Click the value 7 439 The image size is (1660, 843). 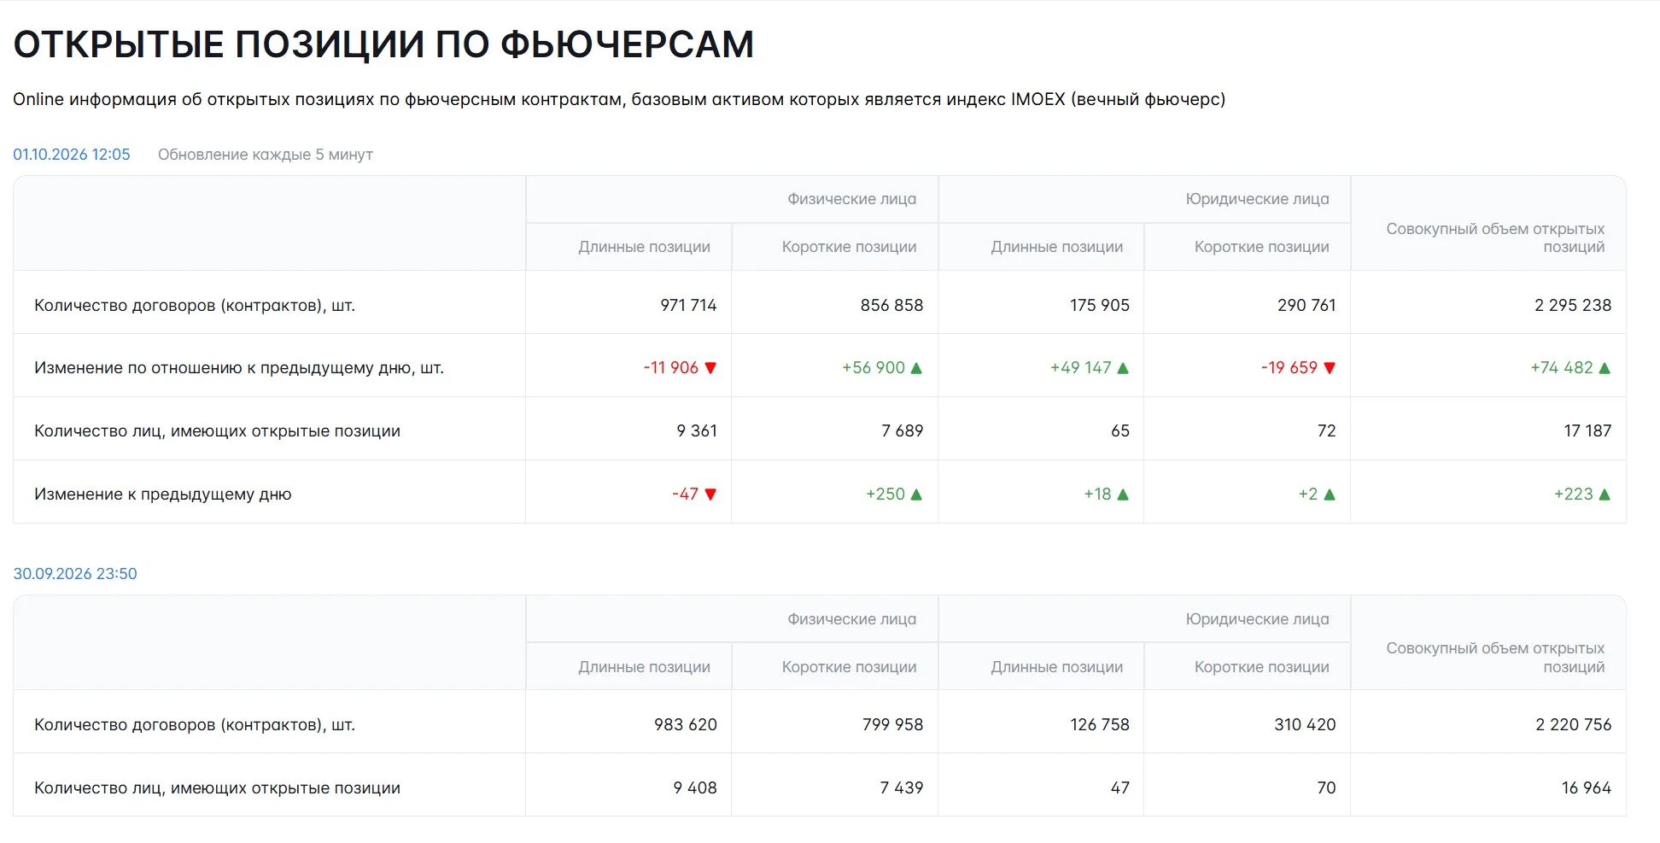click(902, 788)
